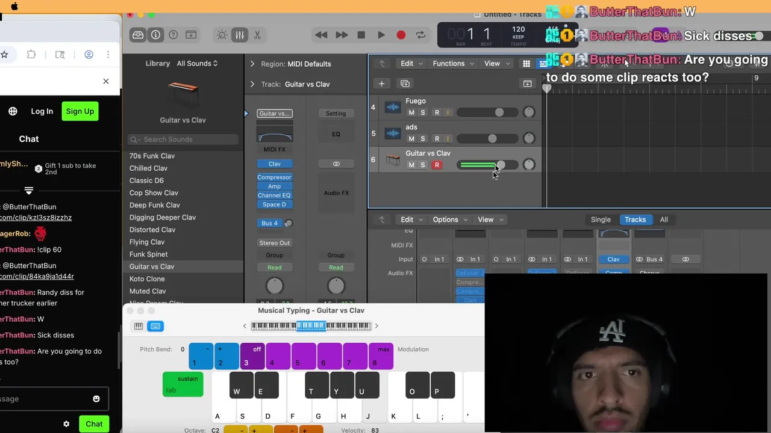The image size is (771, 433).
Task: Switch mixer to Single view
Action: pos(601,220)
